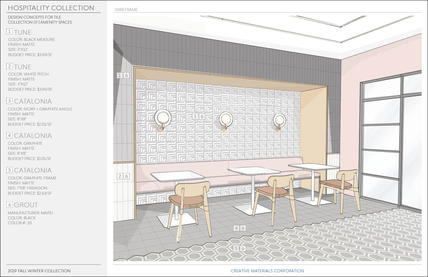
Task: Click the '3 6' callout tag on patterned wall
Action: [199, 116]
